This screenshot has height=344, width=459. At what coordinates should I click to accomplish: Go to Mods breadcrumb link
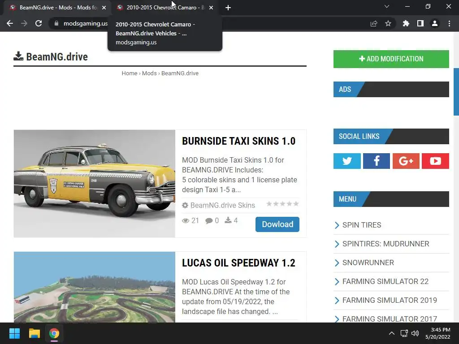coord(149,73)
